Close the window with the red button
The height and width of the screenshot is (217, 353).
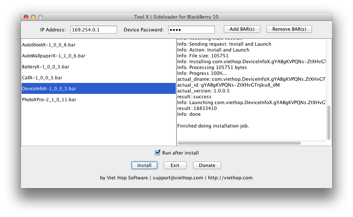pyautogui.click(x=26, y=17)
